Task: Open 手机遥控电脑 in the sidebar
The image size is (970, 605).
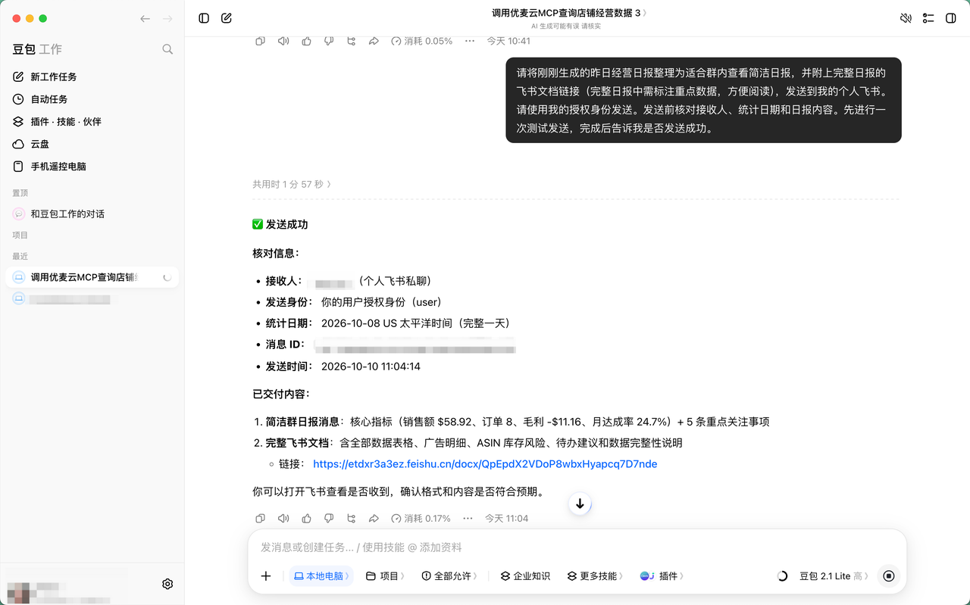Action: coord(92,167)
